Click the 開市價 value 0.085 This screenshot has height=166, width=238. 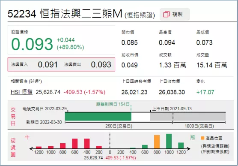[129, 42]
